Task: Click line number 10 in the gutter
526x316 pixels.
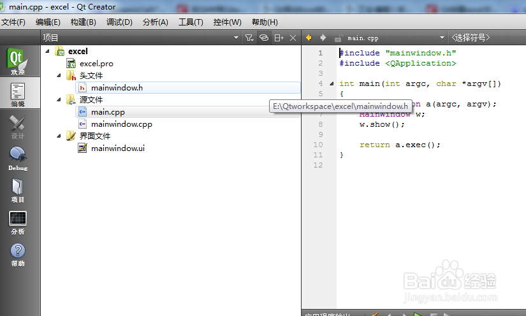Action: coord(318,145)
